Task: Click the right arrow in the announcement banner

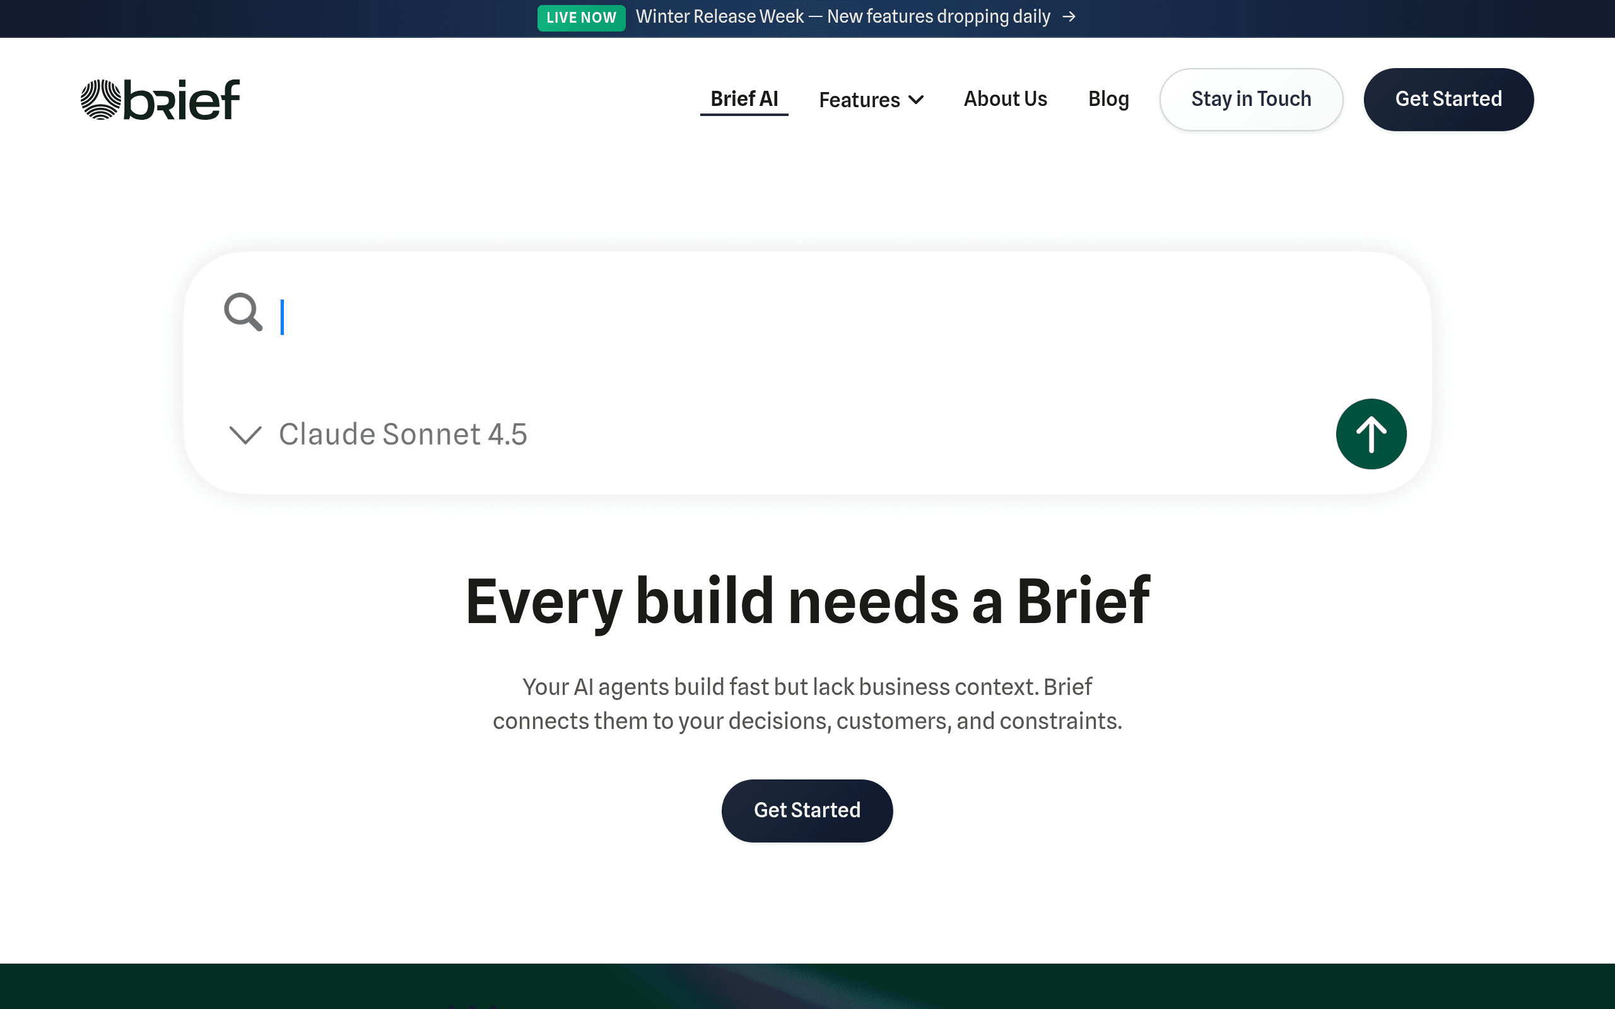Action: pos(1069,16)
